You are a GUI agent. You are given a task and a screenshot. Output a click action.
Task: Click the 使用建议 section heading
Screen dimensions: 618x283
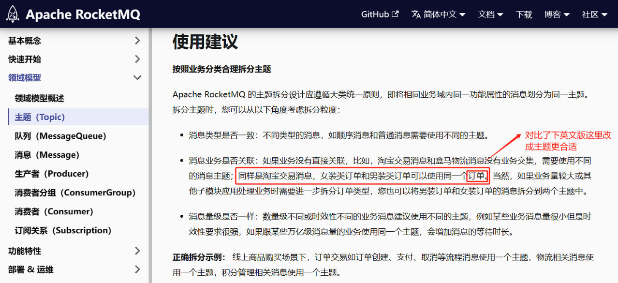pyautogui.click(x=205, y=42)
